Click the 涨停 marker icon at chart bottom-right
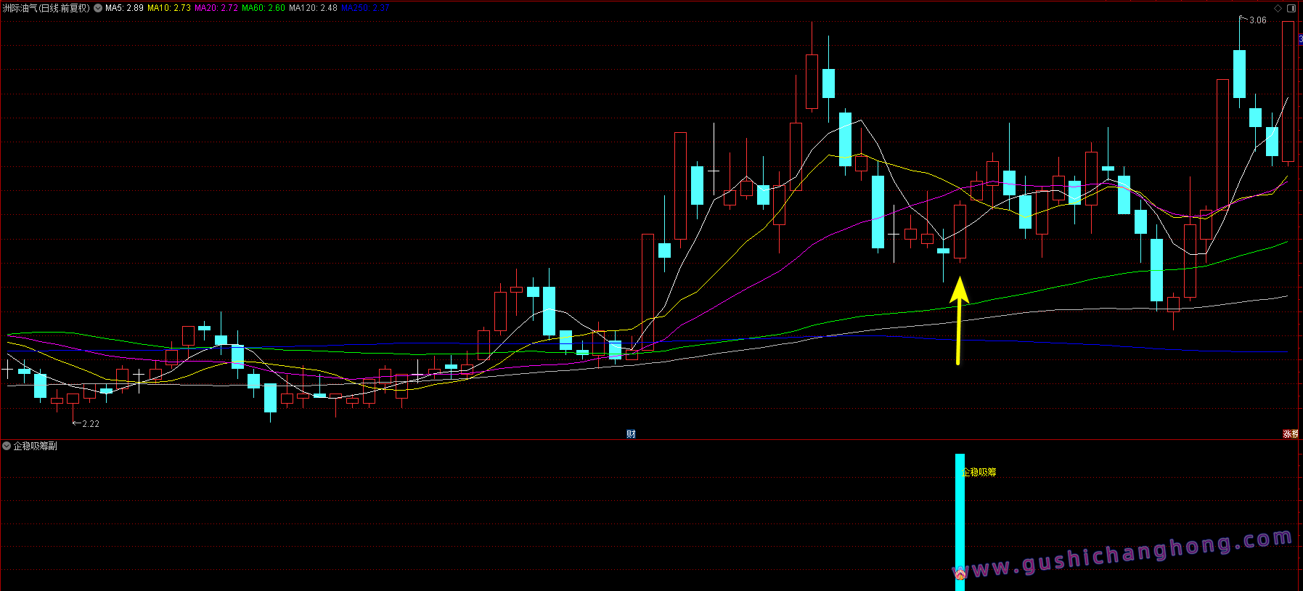Image resolution: width=1303 pixels, height=591 pixels. click(x=1291, y=434)
